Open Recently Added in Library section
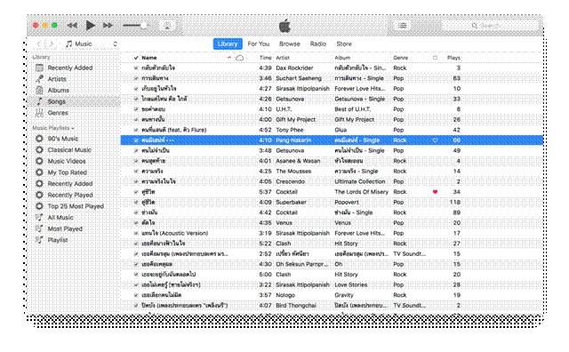This screenshot has width=569, height=352. point(70,68)
